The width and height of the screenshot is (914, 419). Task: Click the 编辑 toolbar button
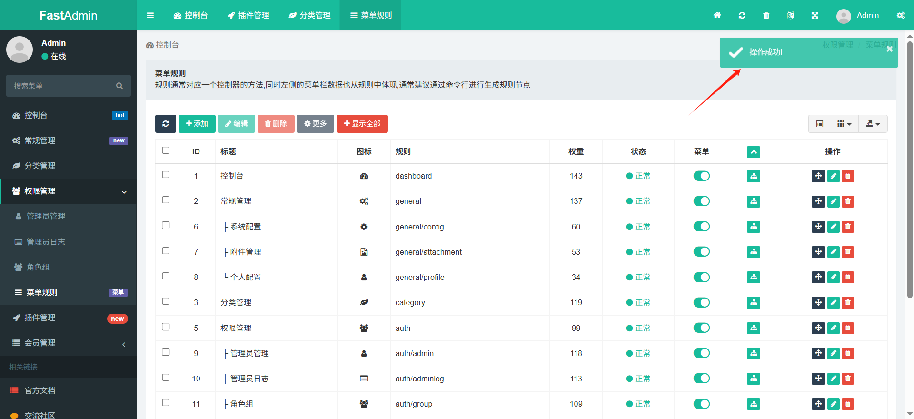(236, 124)
